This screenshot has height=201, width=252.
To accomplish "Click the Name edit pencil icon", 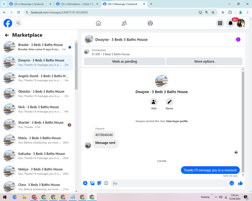I will [x=169, y=102].
